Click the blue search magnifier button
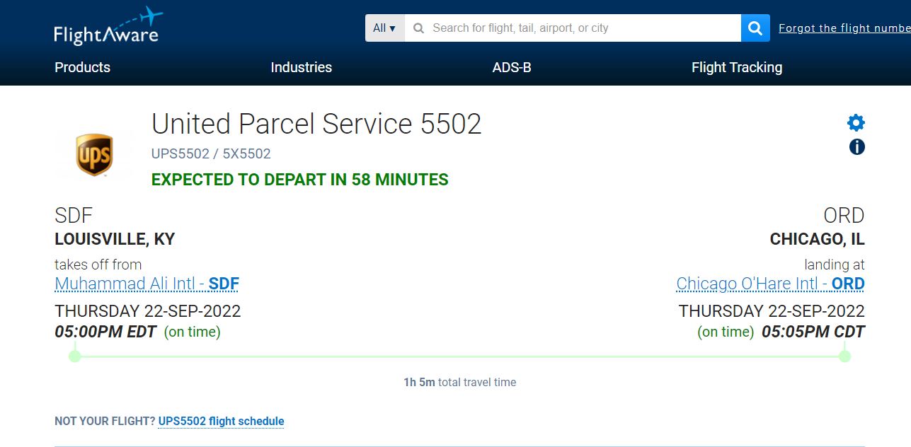 (x=755, y=28)
